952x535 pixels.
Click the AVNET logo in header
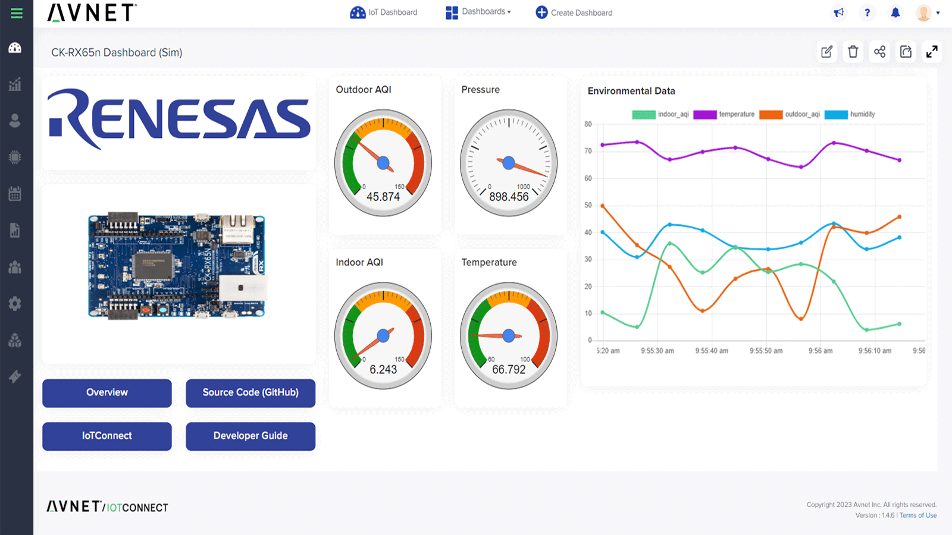[92, 12]
